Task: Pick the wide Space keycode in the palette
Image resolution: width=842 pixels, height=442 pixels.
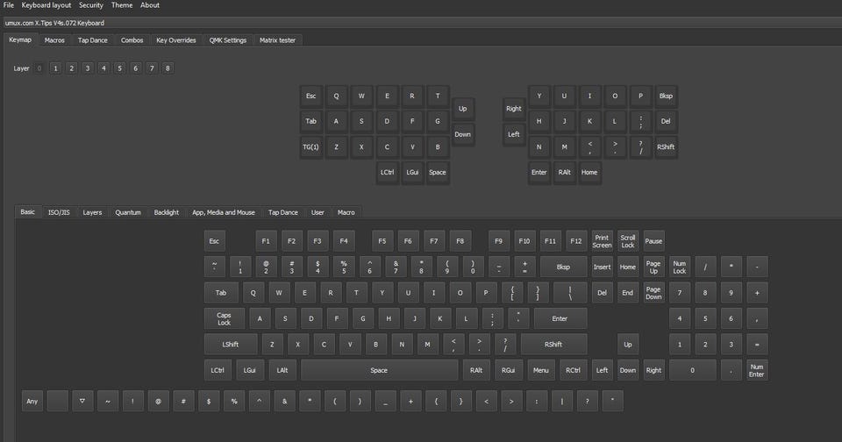Action: (x=379, y=370)
